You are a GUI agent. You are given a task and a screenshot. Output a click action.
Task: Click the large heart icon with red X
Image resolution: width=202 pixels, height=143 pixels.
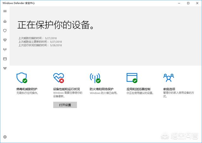(x=59, y=78)
